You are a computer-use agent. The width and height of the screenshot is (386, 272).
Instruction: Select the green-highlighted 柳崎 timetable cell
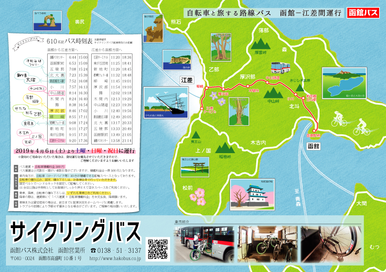click(57, 117)
